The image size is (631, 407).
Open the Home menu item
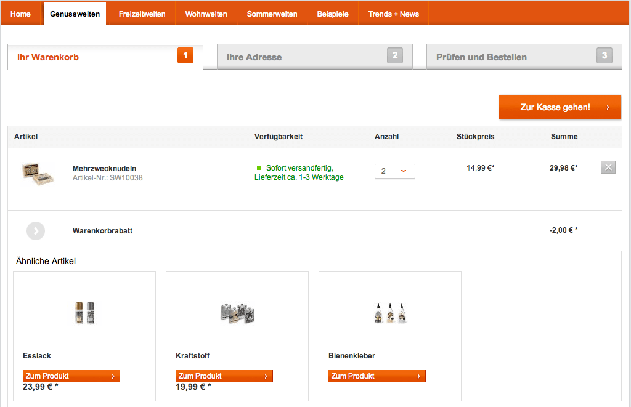click(21, 14)
